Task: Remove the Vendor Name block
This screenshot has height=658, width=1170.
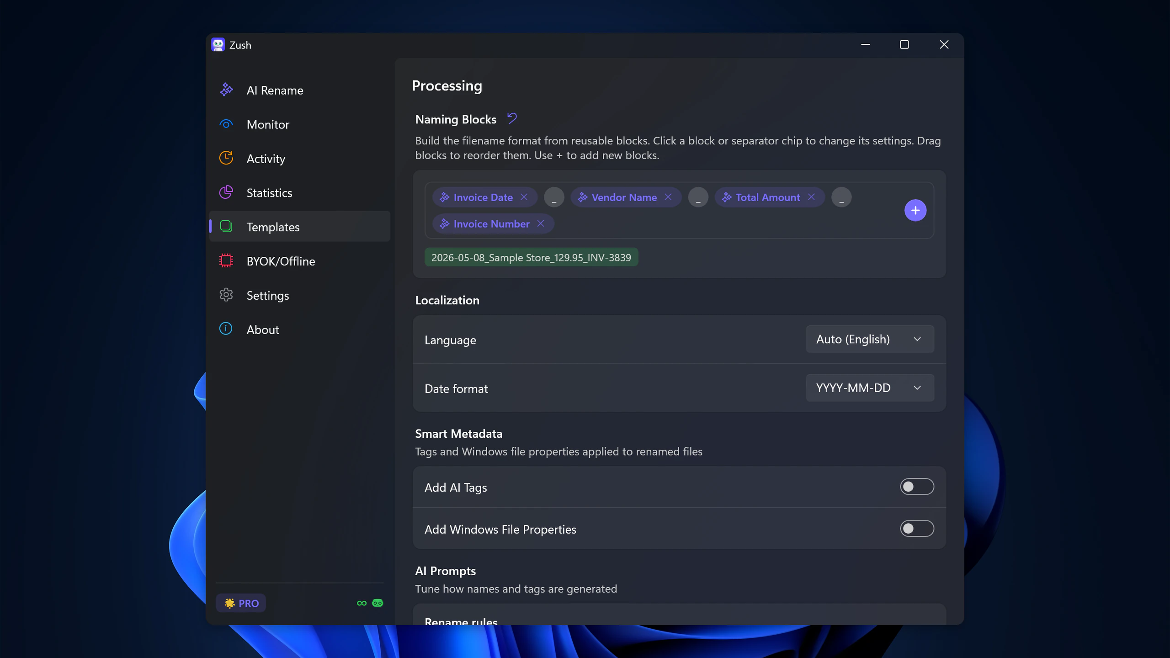Action: [x=668, y=197]
